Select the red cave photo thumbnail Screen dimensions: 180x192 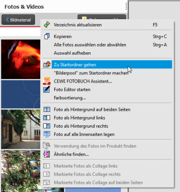coord(21,60)
